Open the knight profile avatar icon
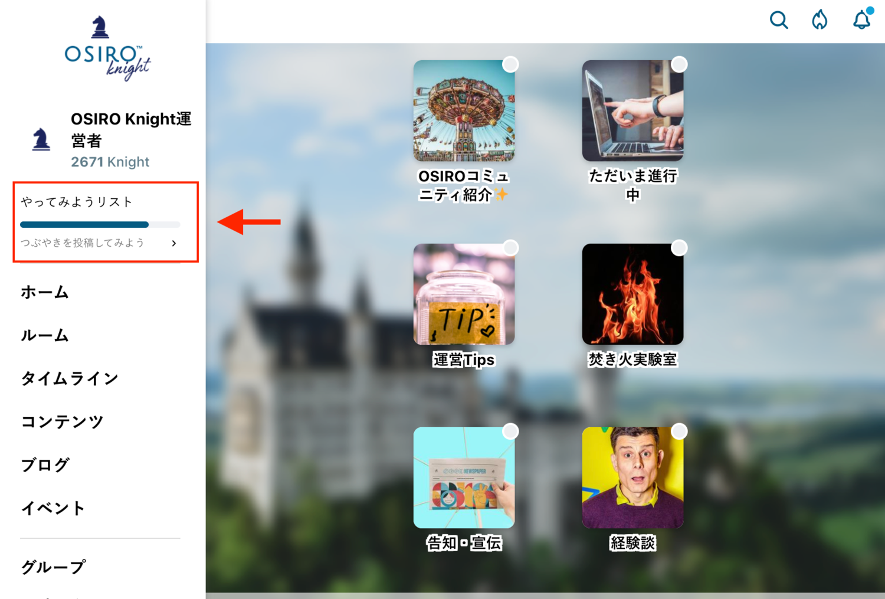885x599 pixels. [41, 140]
